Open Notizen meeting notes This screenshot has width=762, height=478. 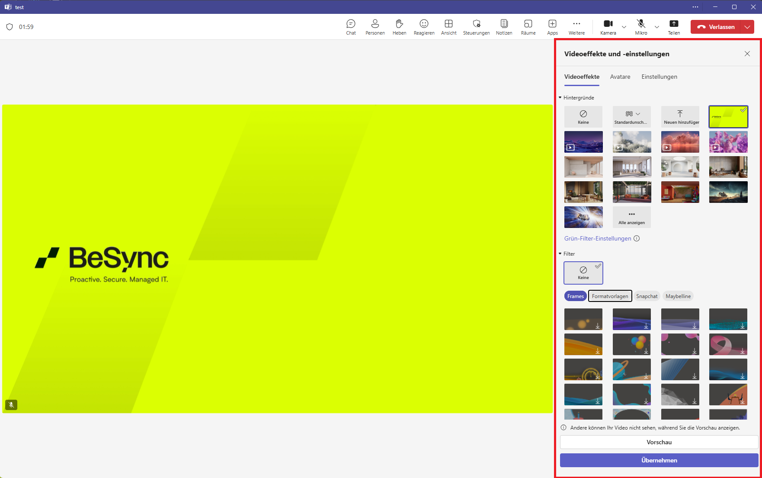pos(504,26)
